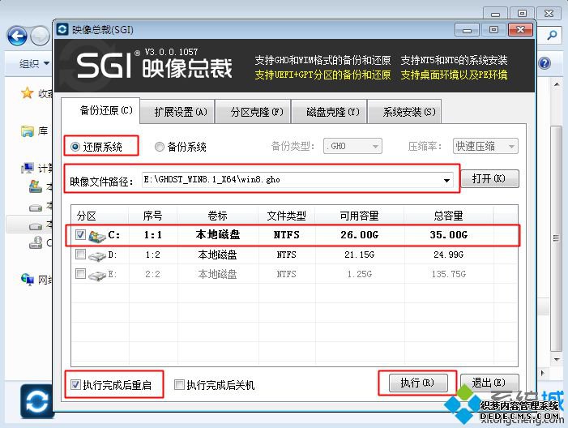
Task: Close the 映像总裁(SGI) window
Action: tap(520, 30)
